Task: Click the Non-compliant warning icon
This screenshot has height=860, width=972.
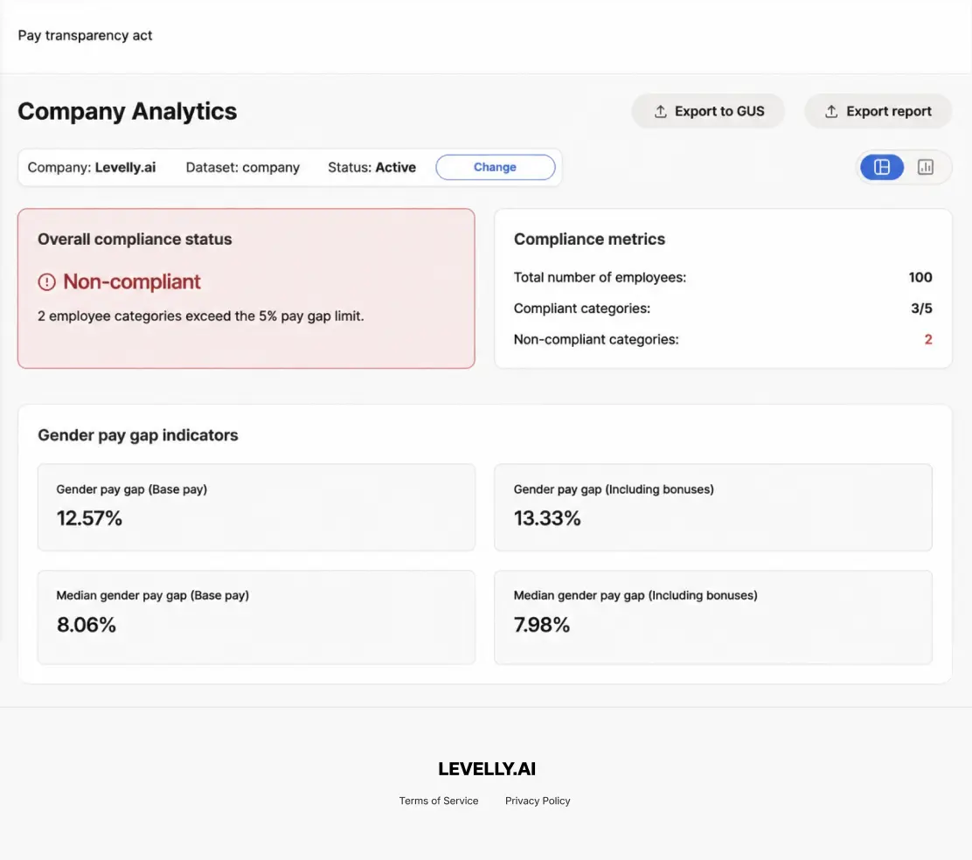Action: tap(46, 282)
